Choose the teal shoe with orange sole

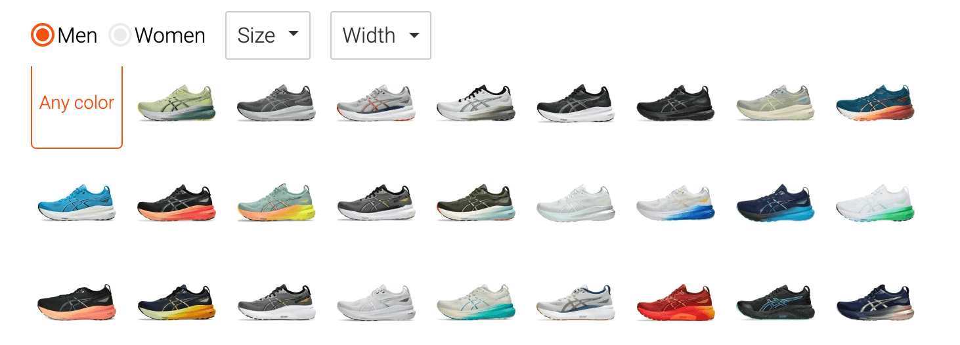tap(875, 103)
